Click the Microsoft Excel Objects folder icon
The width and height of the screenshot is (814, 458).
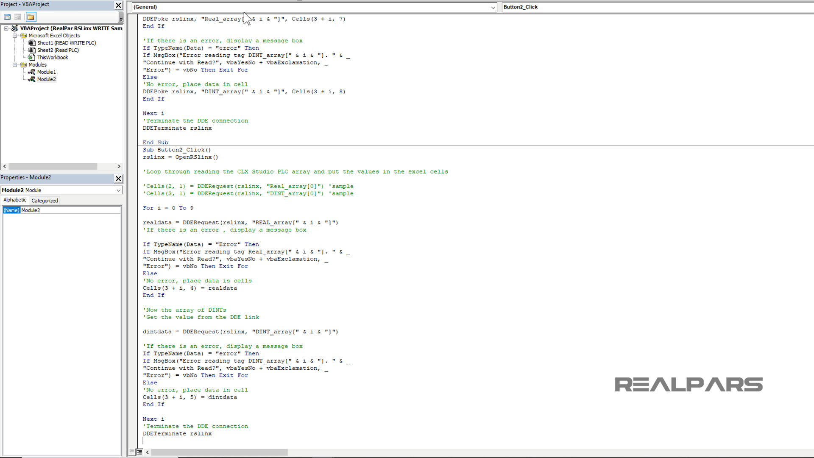[23, 36]
